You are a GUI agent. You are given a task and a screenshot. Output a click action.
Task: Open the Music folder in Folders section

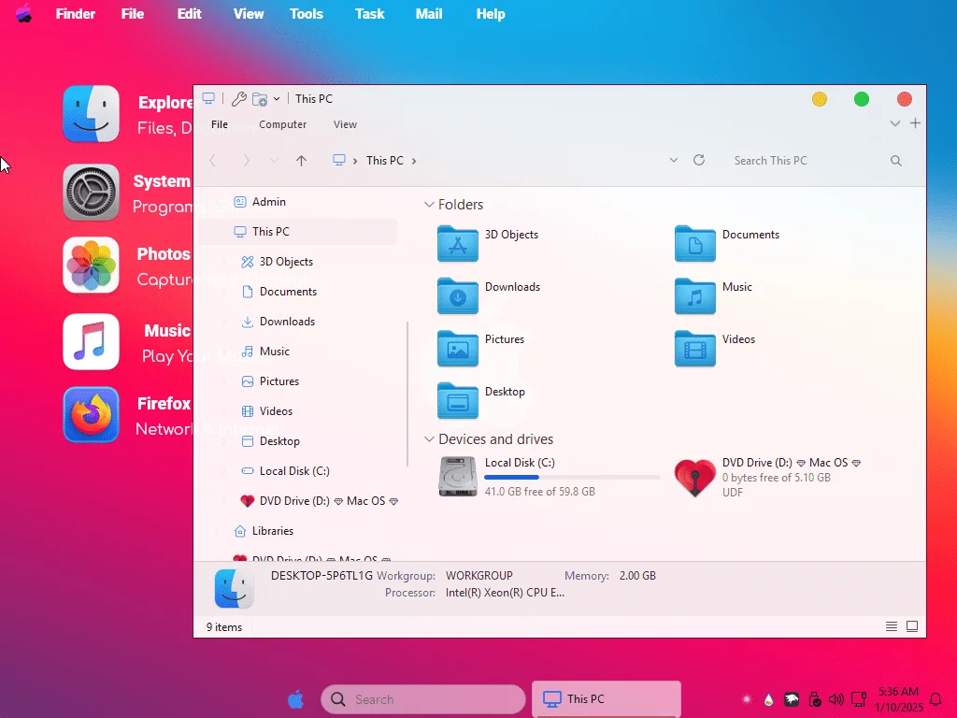pyautogui.click(x=694, y=296)
